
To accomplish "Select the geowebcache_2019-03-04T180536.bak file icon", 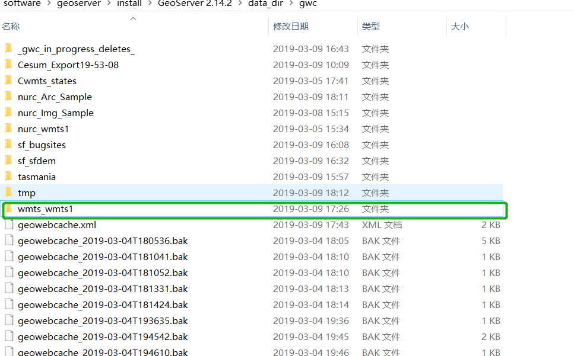I will coord(9,240).
